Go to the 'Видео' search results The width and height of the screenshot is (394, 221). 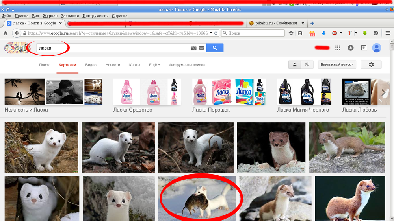(91, 65)
